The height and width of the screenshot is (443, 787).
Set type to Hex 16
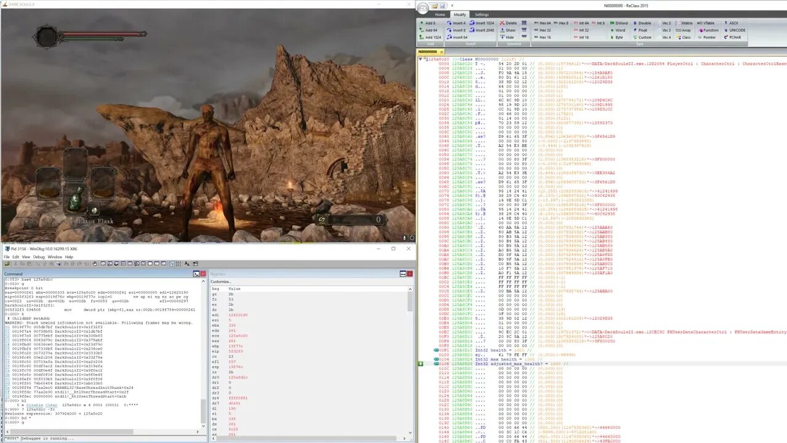[542, 38]
